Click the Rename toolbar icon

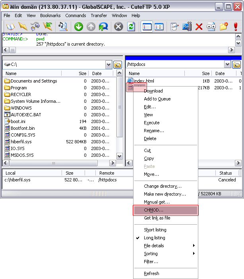(186, 27)
